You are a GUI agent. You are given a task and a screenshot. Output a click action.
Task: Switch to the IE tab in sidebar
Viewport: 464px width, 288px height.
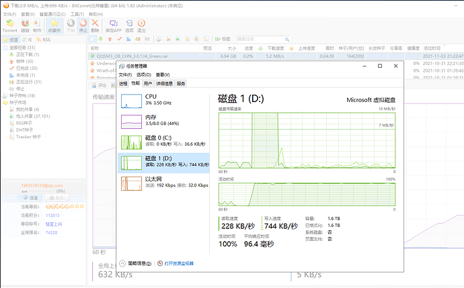pyautogui.click(x=27, y=40)
